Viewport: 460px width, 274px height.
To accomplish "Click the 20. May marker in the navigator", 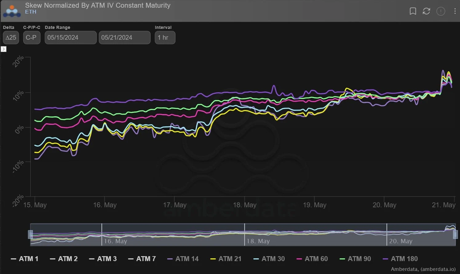I will click(x=401, y=241).
